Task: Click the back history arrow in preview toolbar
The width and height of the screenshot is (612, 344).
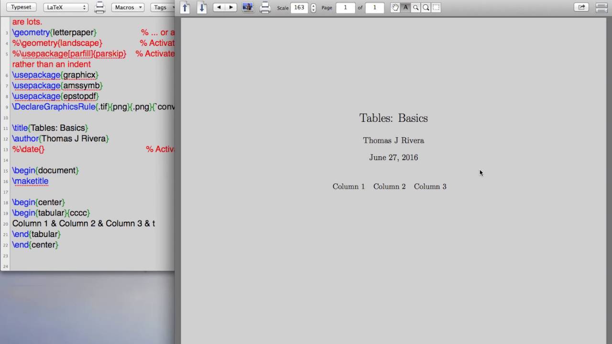Action: 219,7
